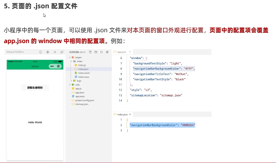
Task: Click the simulator mute speaker icon
Action: click(55, 52)
